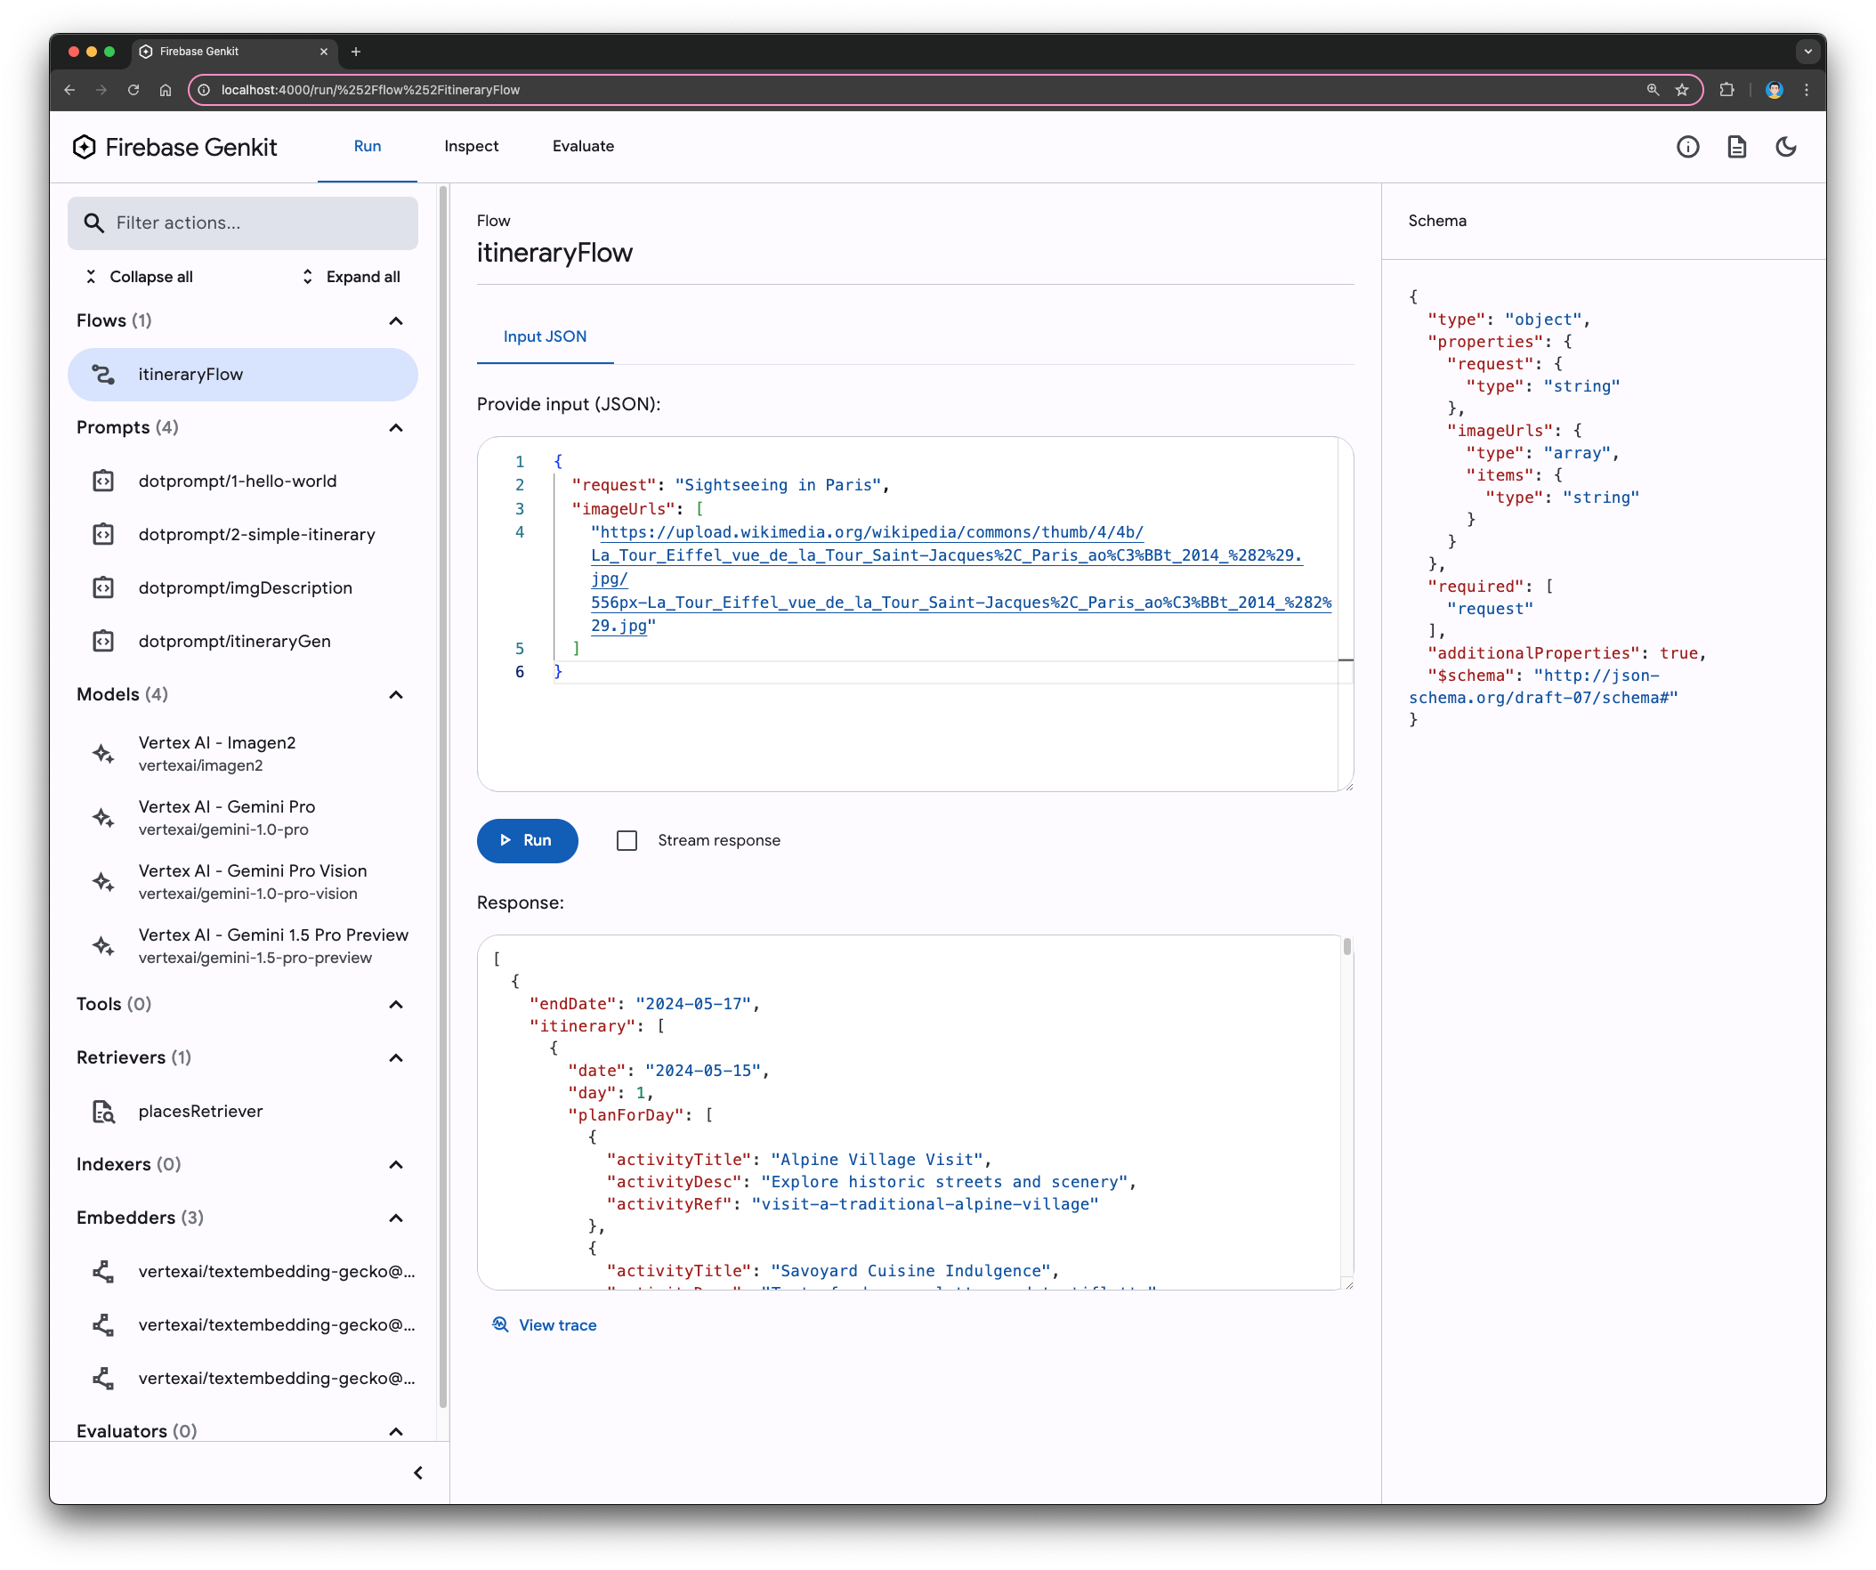Click the second textembedding-gecko embedder icon
The height and width of the screenshot is (1570, 1876).
click(103, 1325)
